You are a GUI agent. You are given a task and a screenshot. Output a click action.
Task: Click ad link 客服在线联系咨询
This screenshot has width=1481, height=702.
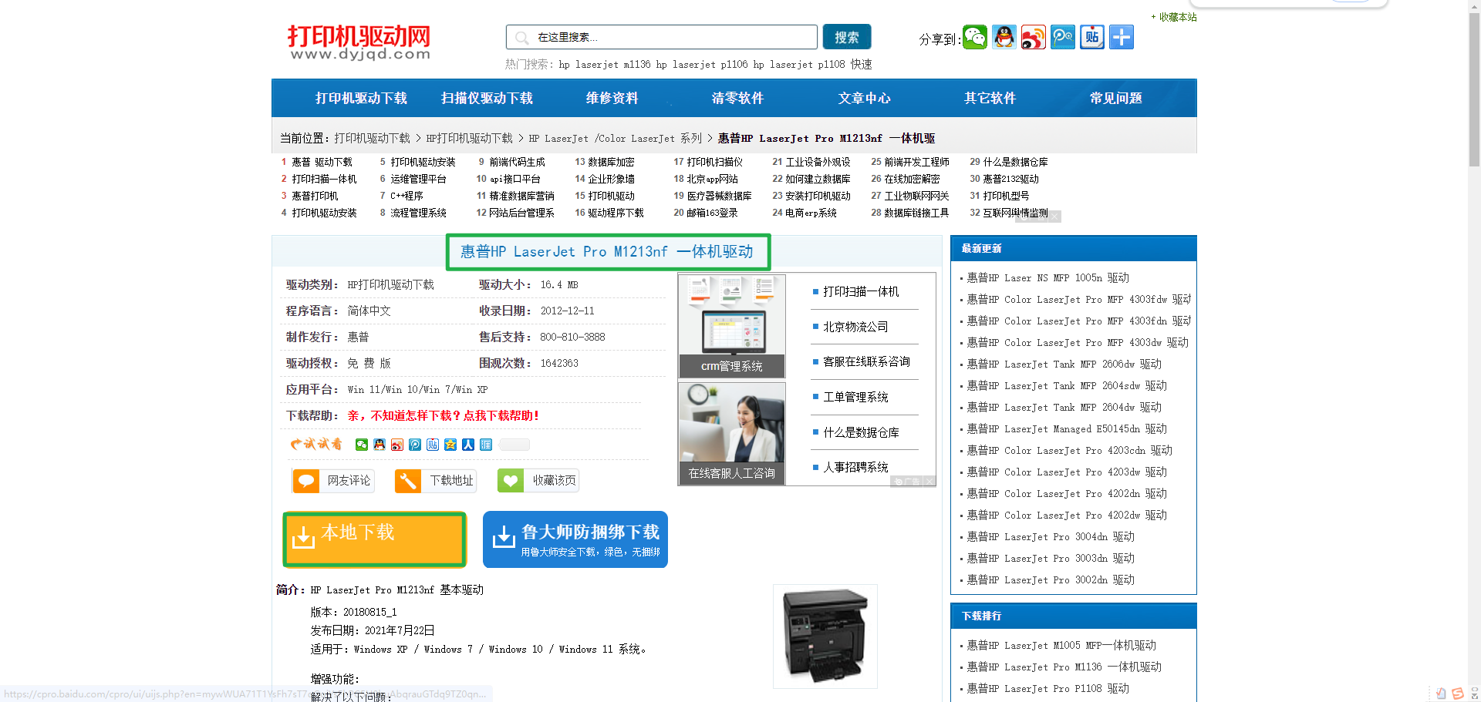coord(866,362)
